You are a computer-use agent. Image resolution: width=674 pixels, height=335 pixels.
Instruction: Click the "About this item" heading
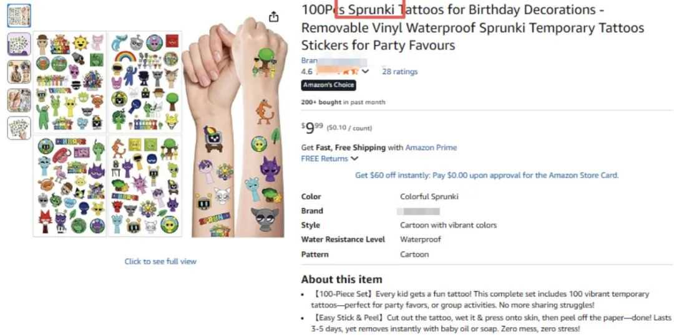[x=341, y=279]
